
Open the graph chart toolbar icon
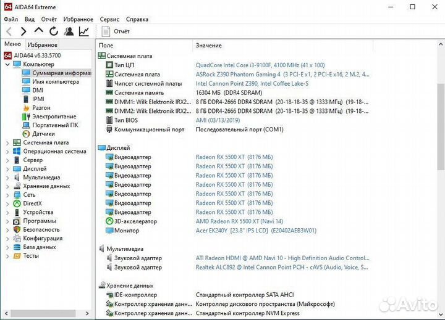[x=84, y=31]
